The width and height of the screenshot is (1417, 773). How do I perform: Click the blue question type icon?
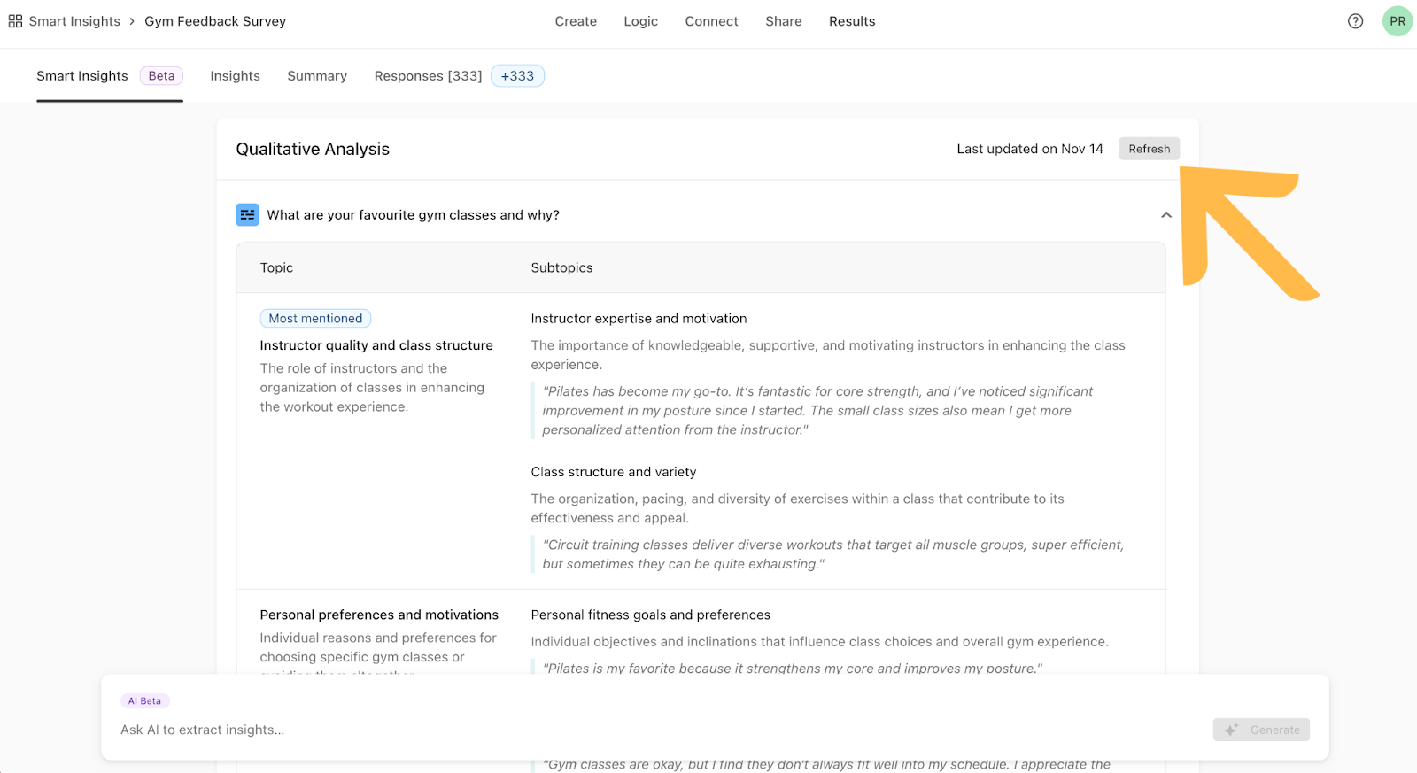click(247, 214)
